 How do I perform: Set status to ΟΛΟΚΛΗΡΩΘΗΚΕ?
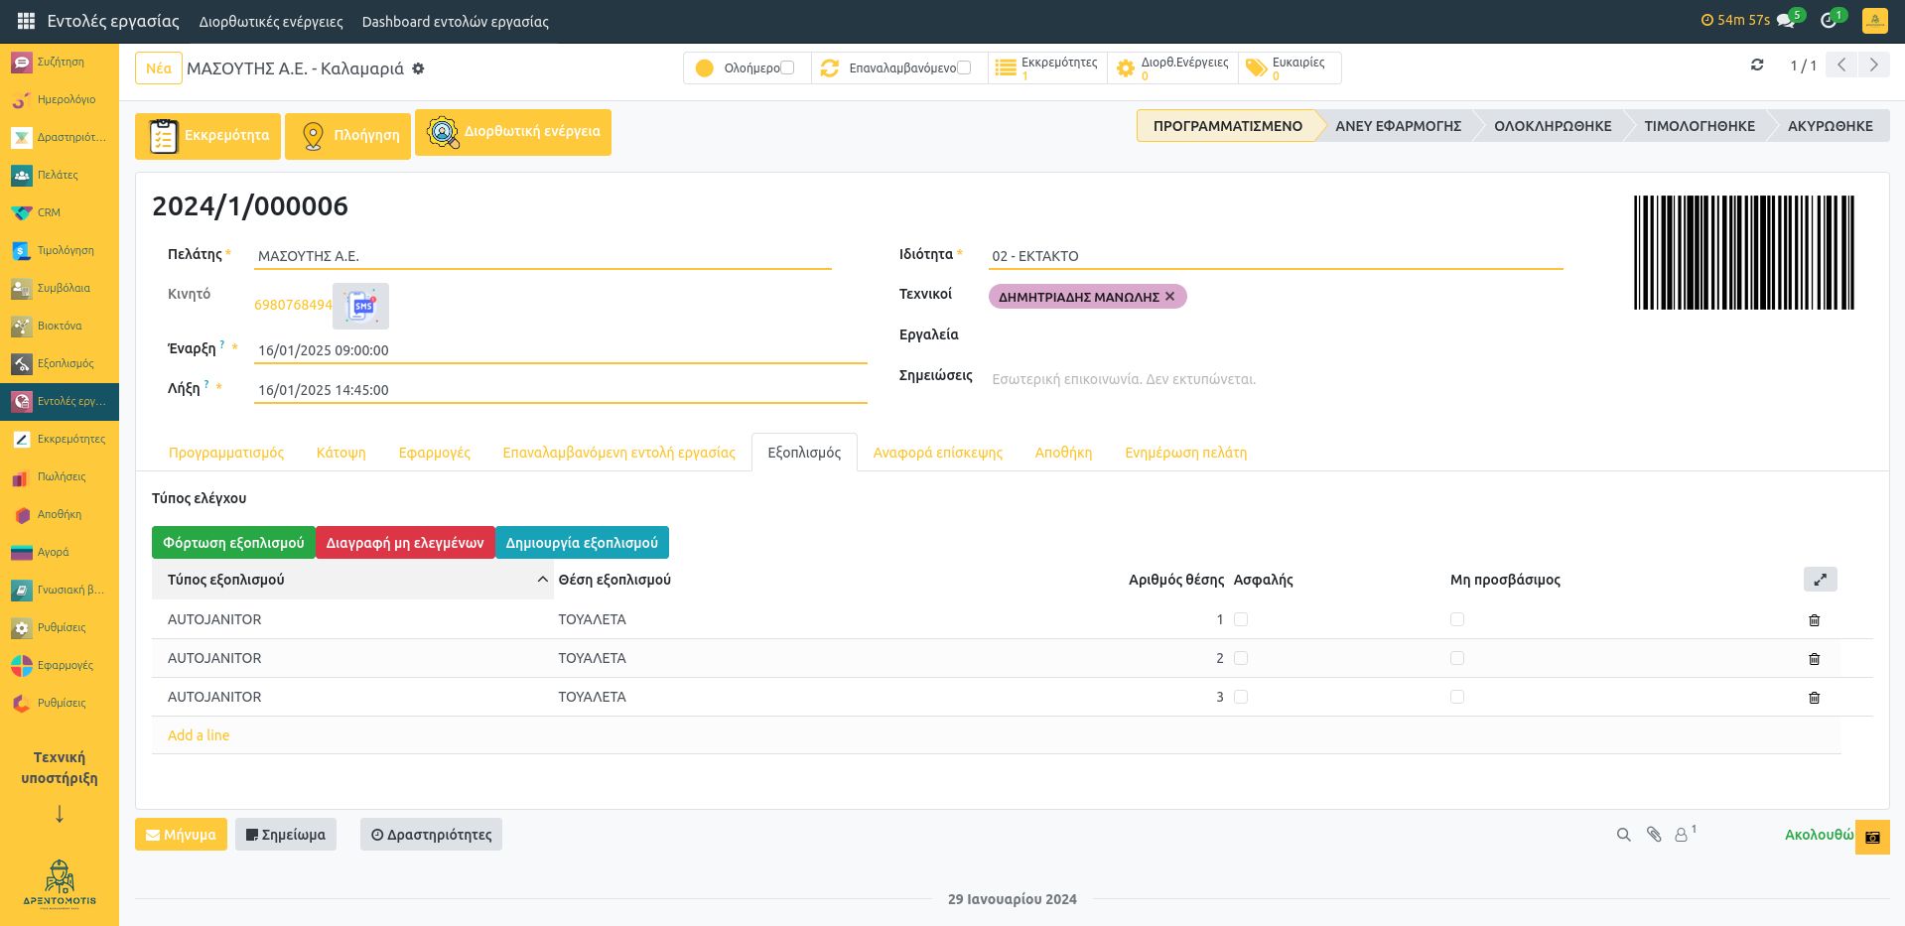coord(1553,126)
